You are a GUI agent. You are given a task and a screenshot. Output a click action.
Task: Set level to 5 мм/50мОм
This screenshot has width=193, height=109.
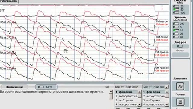[176, 27]
